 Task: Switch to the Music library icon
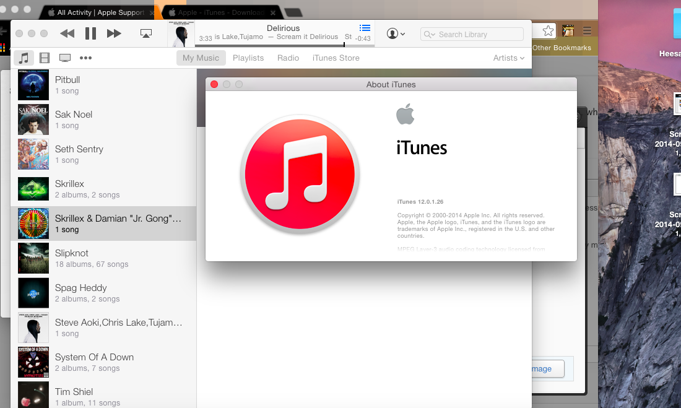tap(24, 58)
